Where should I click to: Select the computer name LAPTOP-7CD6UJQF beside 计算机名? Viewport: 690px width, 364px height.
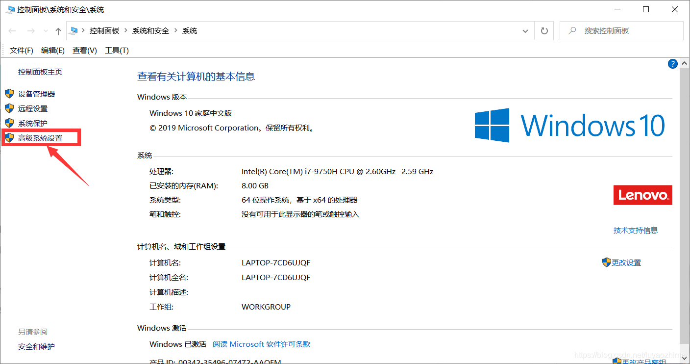point(276,262)
